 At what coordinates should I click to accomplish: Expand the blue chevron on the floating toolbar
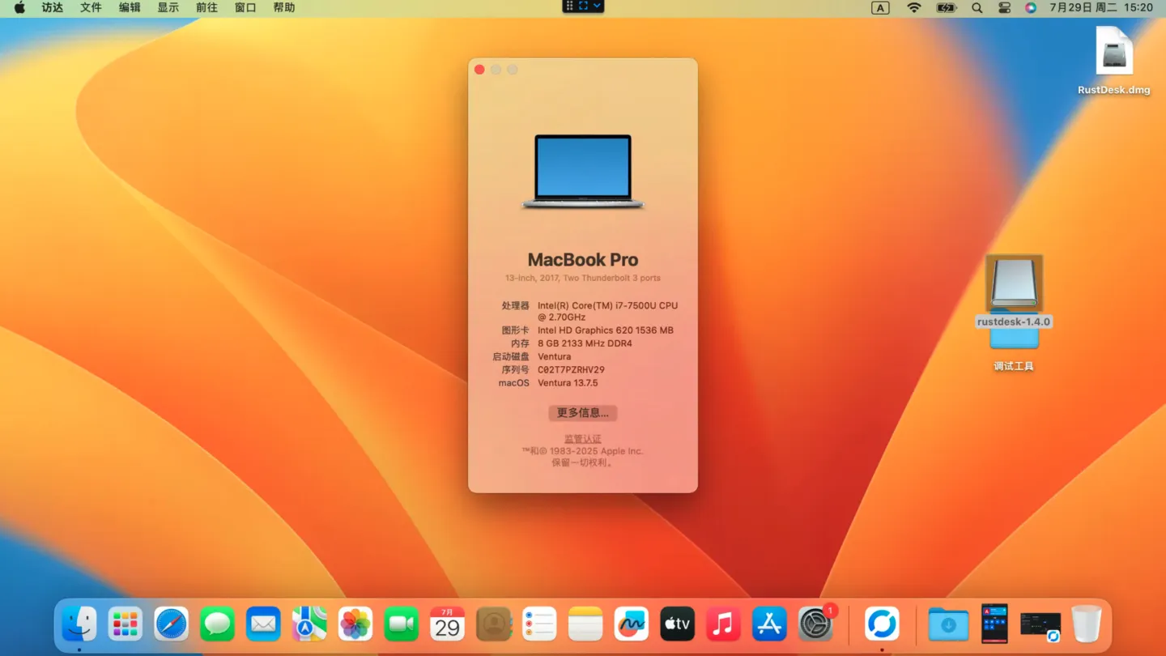[x=598, y=6]
